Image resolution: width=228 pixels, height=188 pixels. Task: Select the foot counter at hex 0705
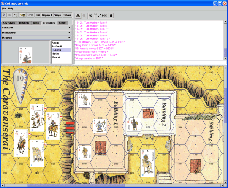[84, 100]
